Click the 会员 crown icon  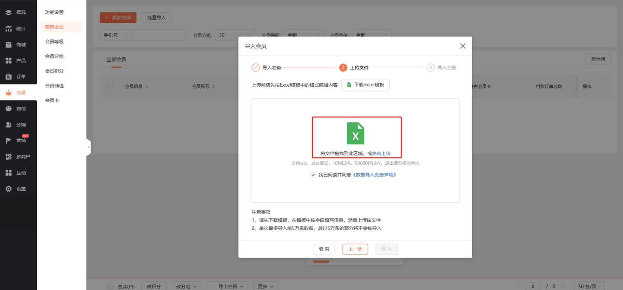click(x=9, y=93)
